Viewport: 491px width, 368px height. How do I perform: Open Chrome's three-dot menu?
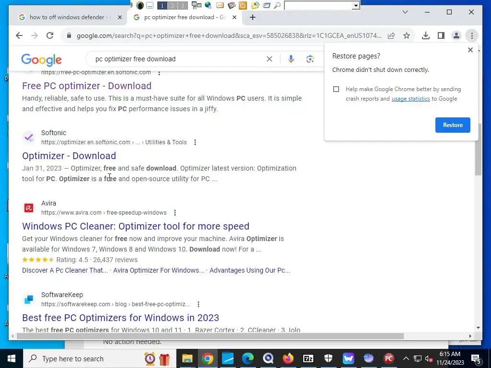point(472,35)
